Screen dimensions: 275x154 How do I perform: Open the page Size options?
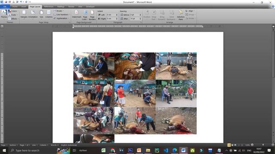pos(41,15)
